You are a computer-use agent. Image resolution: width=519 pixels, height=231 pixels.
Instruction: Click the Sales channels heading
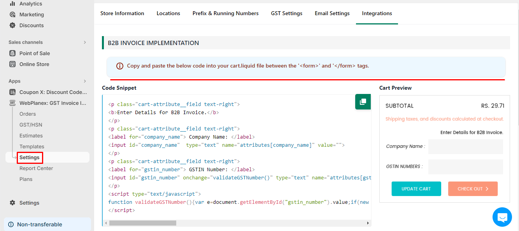[26, 42]
